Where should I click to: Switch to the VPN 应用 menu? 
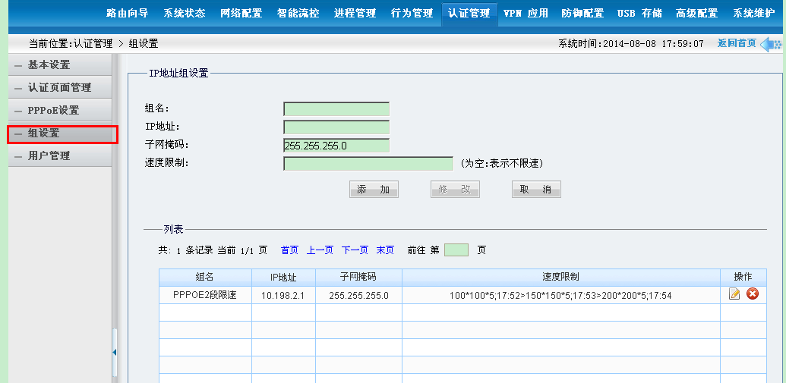click(526, 13)
